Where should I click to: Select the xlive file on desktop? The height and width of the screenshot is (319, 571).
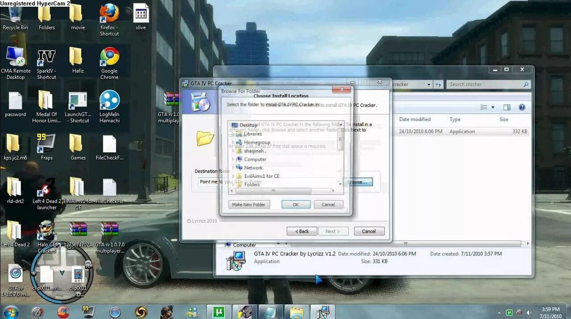[x=141, y=18]
